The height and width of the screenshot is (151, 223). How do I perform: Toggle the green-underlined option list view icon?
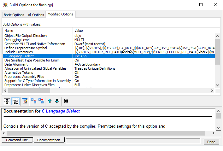[x=16, y=101]
